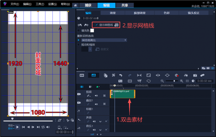Mute the 声音 track speaker
Viewport: 216px width, 137px height.
pos(94,122)
